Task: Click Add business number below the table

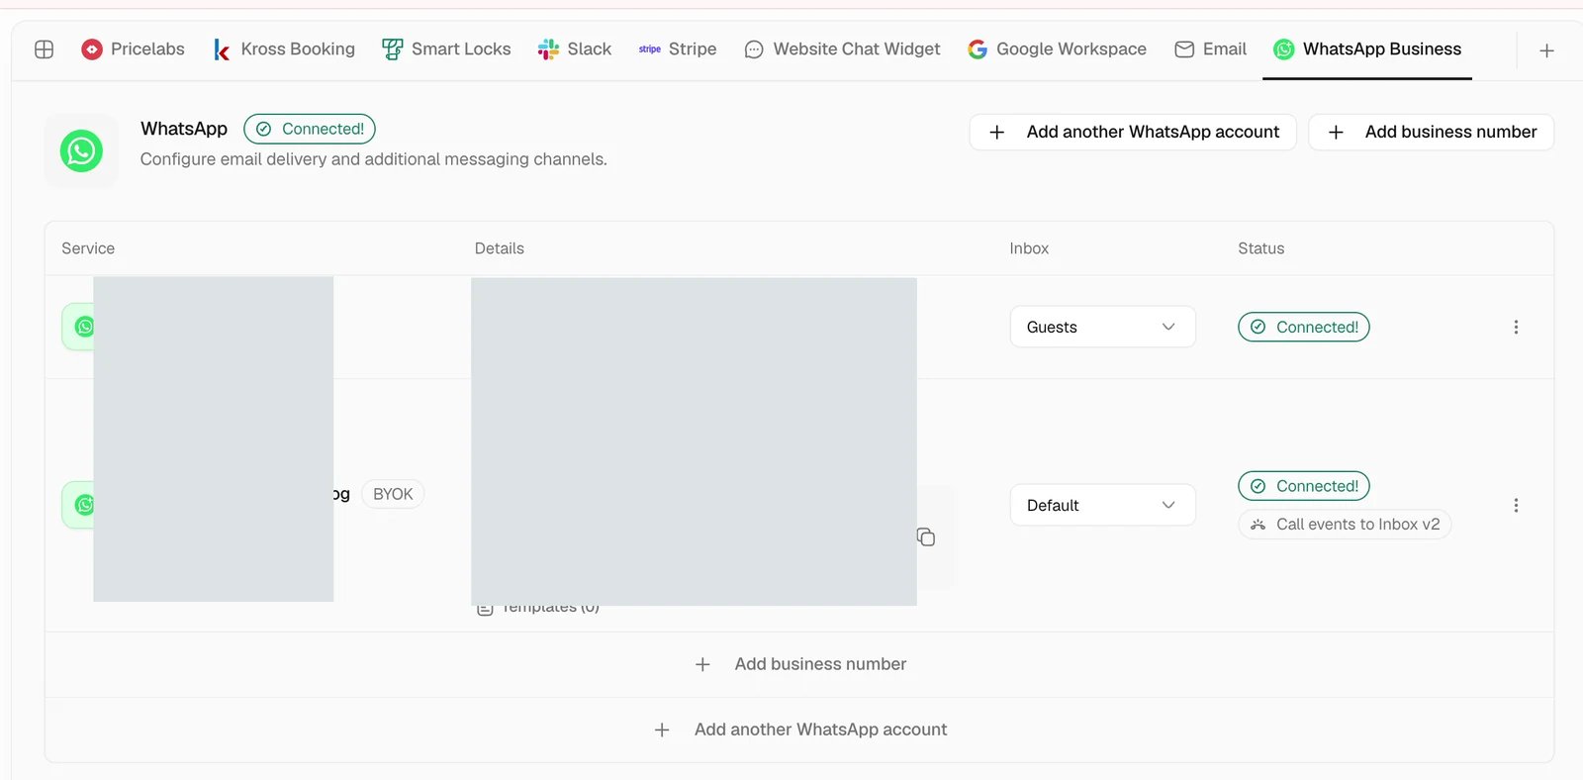Action: pyautogui.click(x=799, y=664)
